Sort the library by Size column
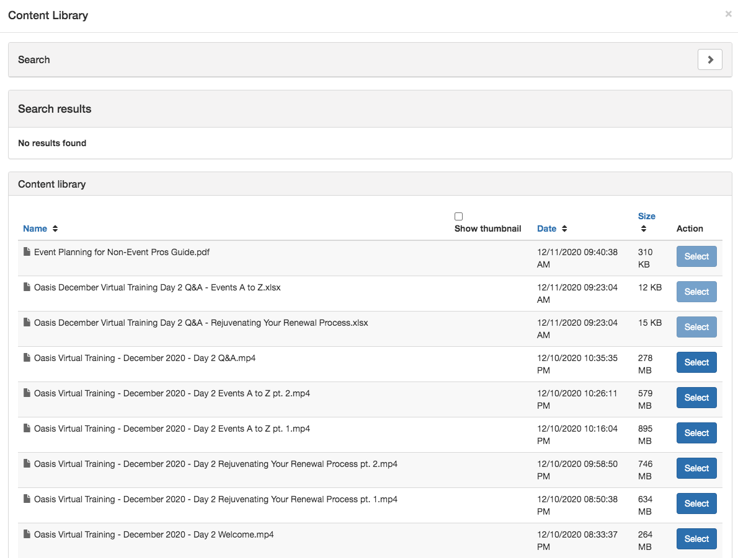The width and height of the screenshot is (738, 558). pyautogui.click(x=646, y=216)
